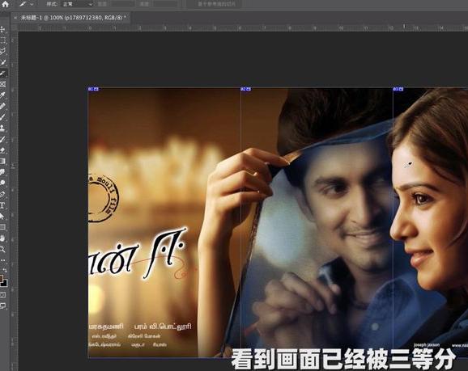This screenshot has width=468, height=371.
Task: Swap foreground and background colors
Action: [5, 270]
